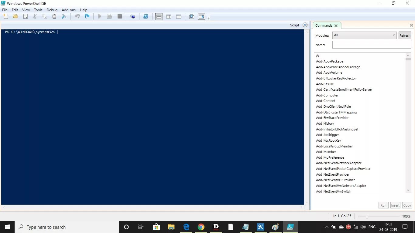Expand the Script pane chevron
Image resolution: width=415 pixels, height=233 pixels.
click(305, 25)
